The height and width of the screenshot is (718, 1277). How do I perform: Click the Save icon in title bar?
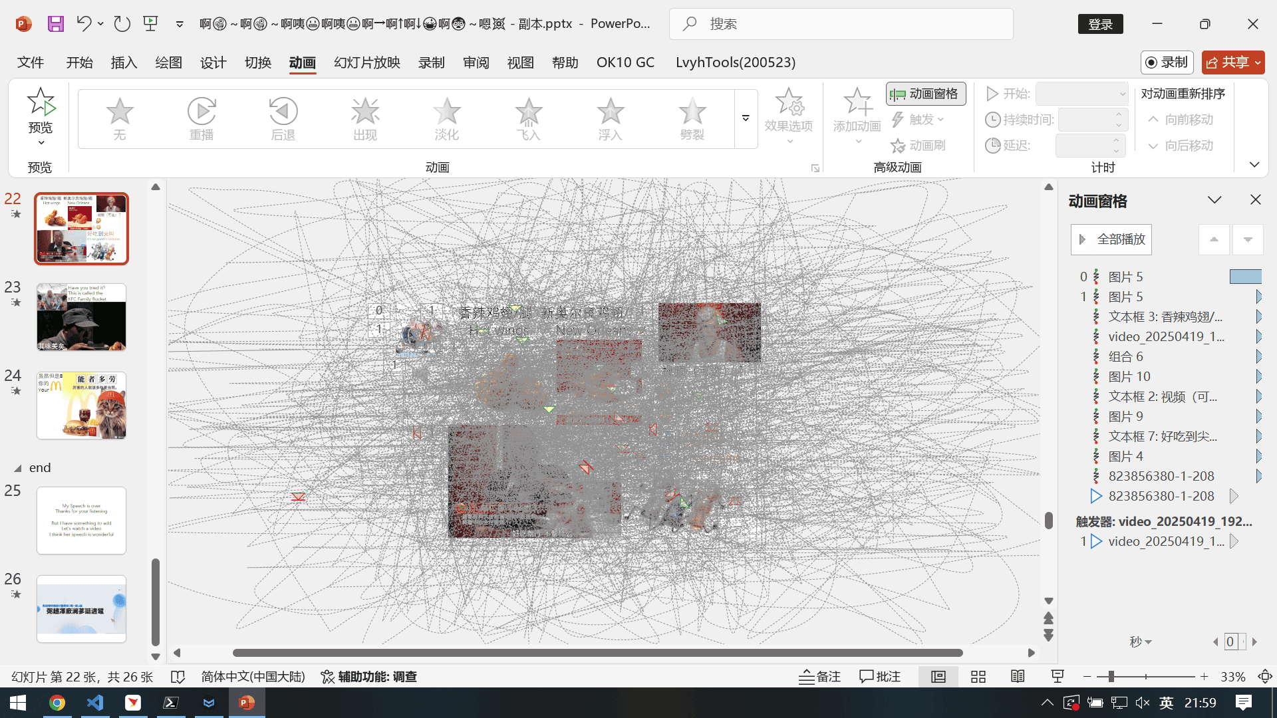tap(56, 24)
